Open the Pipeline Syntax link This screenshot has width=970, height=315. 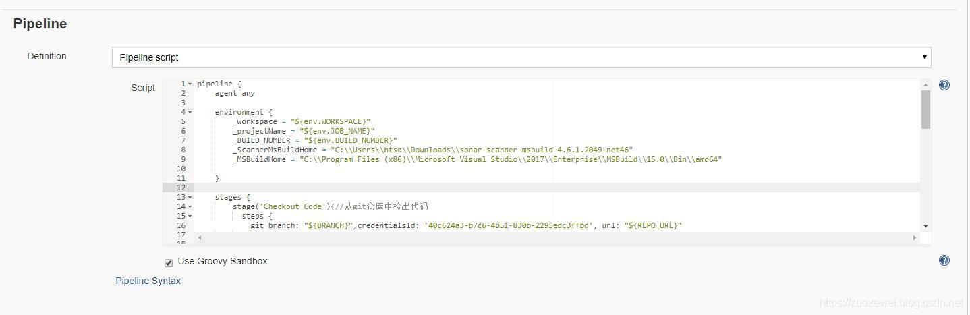(148, 281)
